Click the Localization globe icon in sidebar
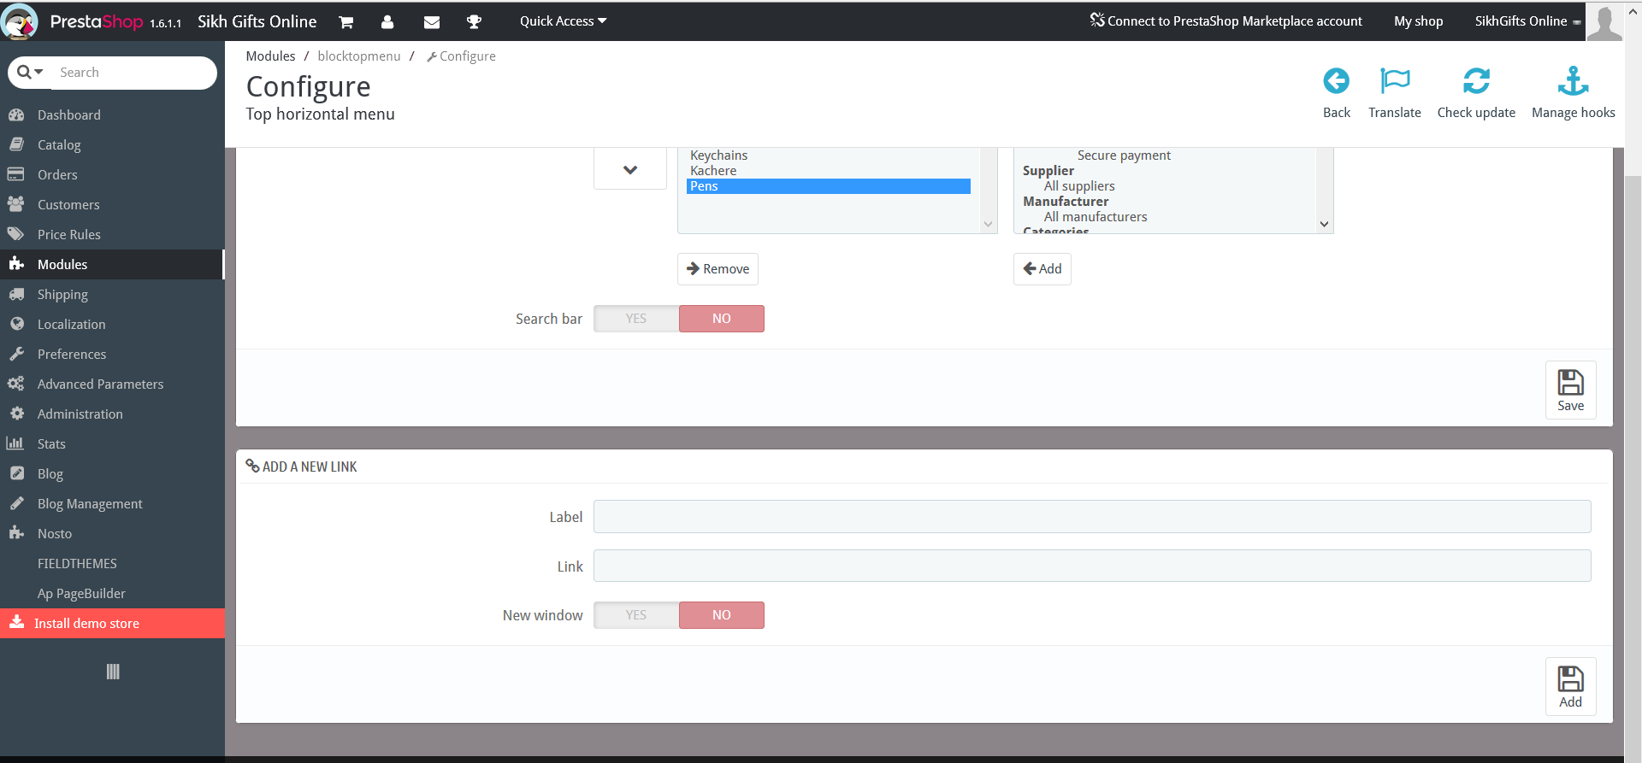1642x763 pixels. pos(17,324)
